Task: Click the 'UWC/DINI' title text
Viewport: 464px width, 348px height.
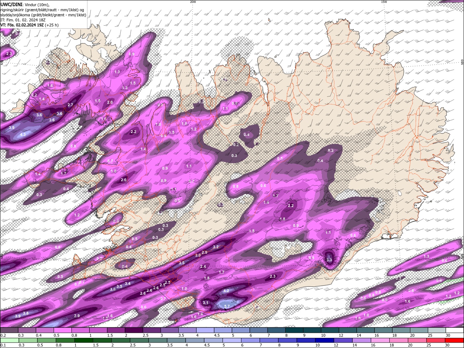Action: (x=11, y=4)
